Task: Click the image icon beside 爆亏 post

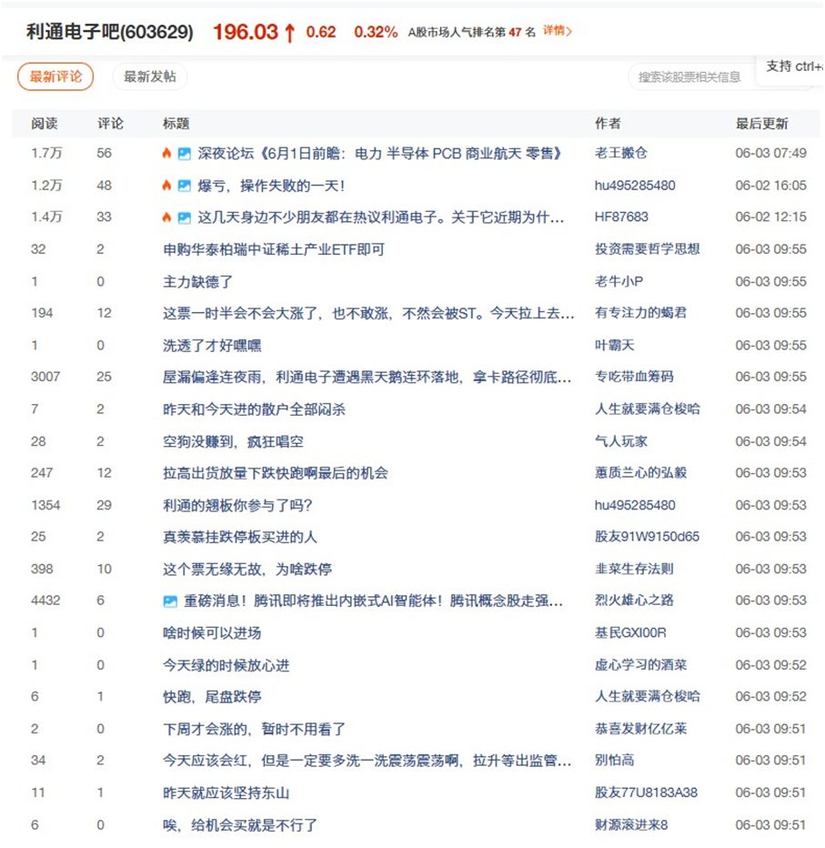Action: [185, 186]
